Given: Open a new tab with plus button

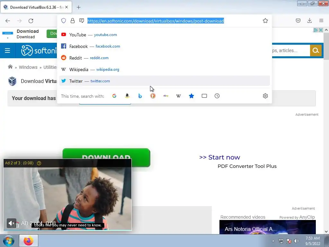Looking at the screenshot, I should click(x=78, y=7).
